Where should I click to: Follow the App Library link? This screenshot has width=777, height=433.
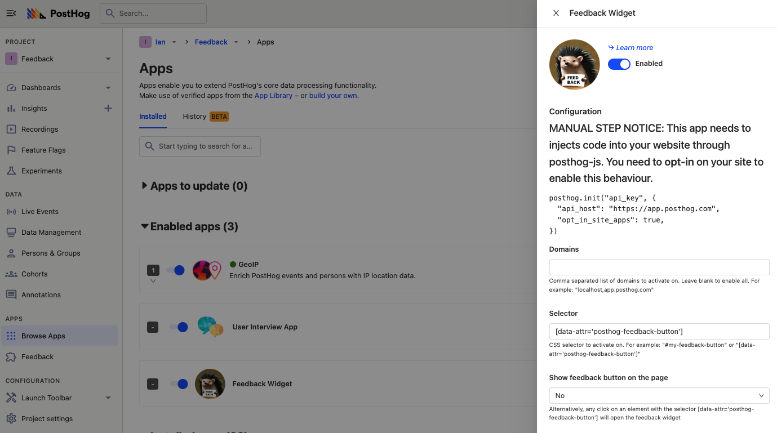(273, 96)
